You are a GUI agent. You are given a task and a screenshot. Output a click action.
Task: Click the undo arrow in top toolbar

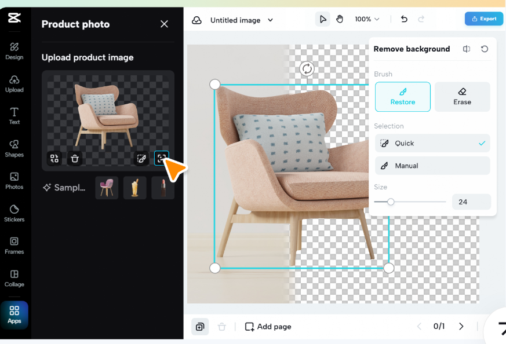[x=404, y=19]
